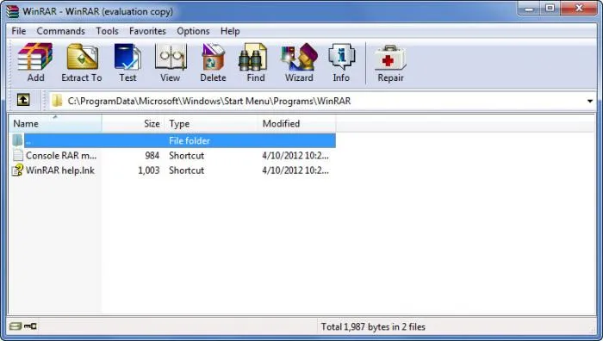The height and width of the screenshot is (341, 603).
Task: Click the parent folder icon in list
Action: click(x=17, y=140)
